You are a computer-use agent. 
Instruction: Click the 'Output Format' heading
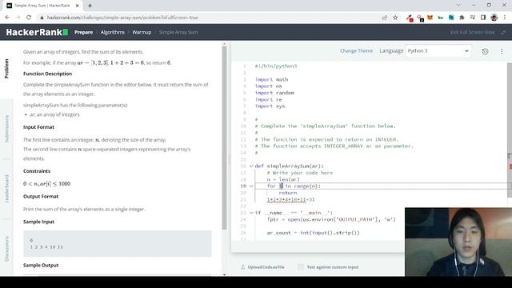41,197
